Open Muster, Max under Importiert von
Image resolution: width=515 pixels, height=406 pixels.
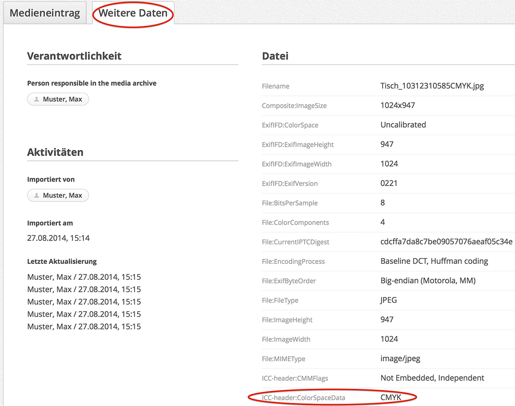click(x=62, y=196)
